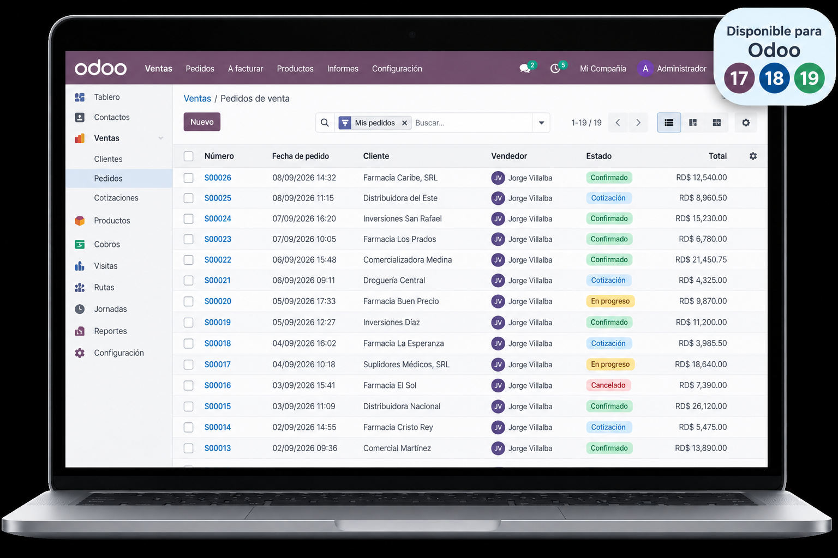838x558 pixels.
Task: Open the activities clock icon
Action: [x=555, y=69]
